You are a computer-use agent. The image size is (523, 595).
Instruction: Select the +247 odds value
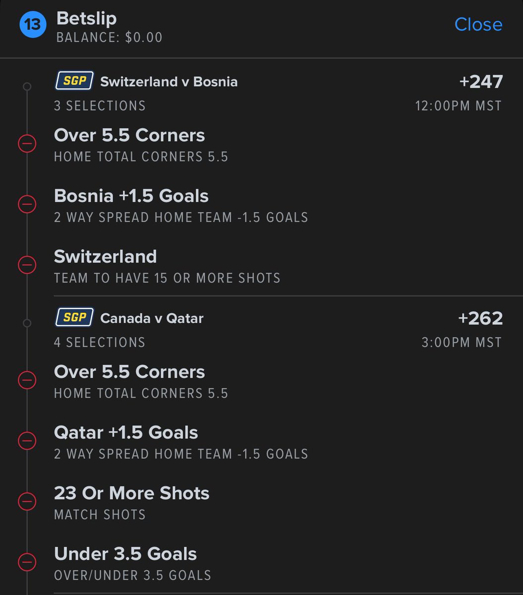[x=481, y=81]
